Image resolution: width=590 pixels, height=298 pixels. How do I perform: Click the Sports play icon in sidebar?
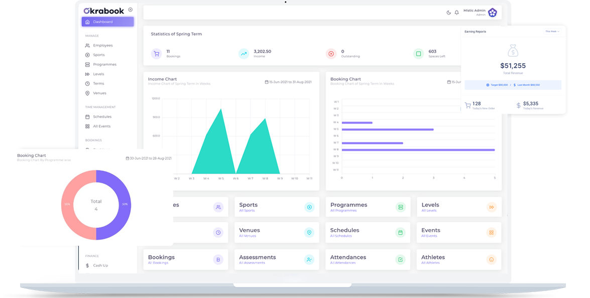(87, 55)
